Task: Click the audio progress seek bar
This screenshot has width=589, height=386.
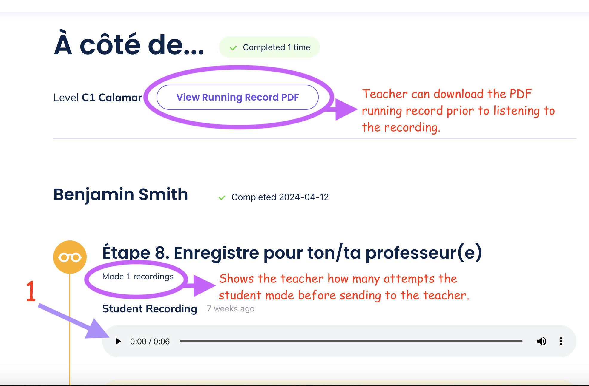Action: (x=351, y=341)
